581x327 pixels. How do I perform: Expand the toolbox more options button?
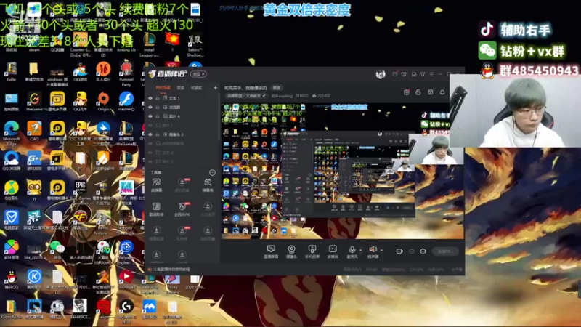tap(212, 173)
